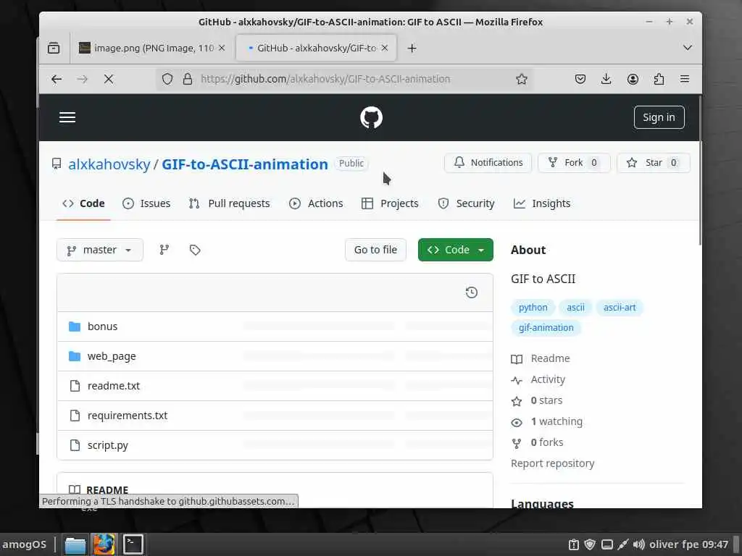Screen dimensions: 742x556
Task: Go to GitHub home via the Octocat logo
Action: pyautogui.click(x=371, y=117)
